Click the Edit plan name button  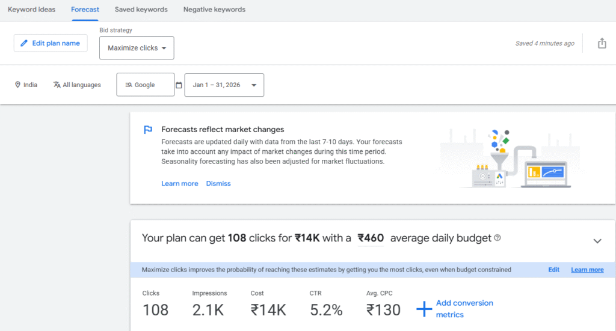pyautogui.click(x=51, y=43)
